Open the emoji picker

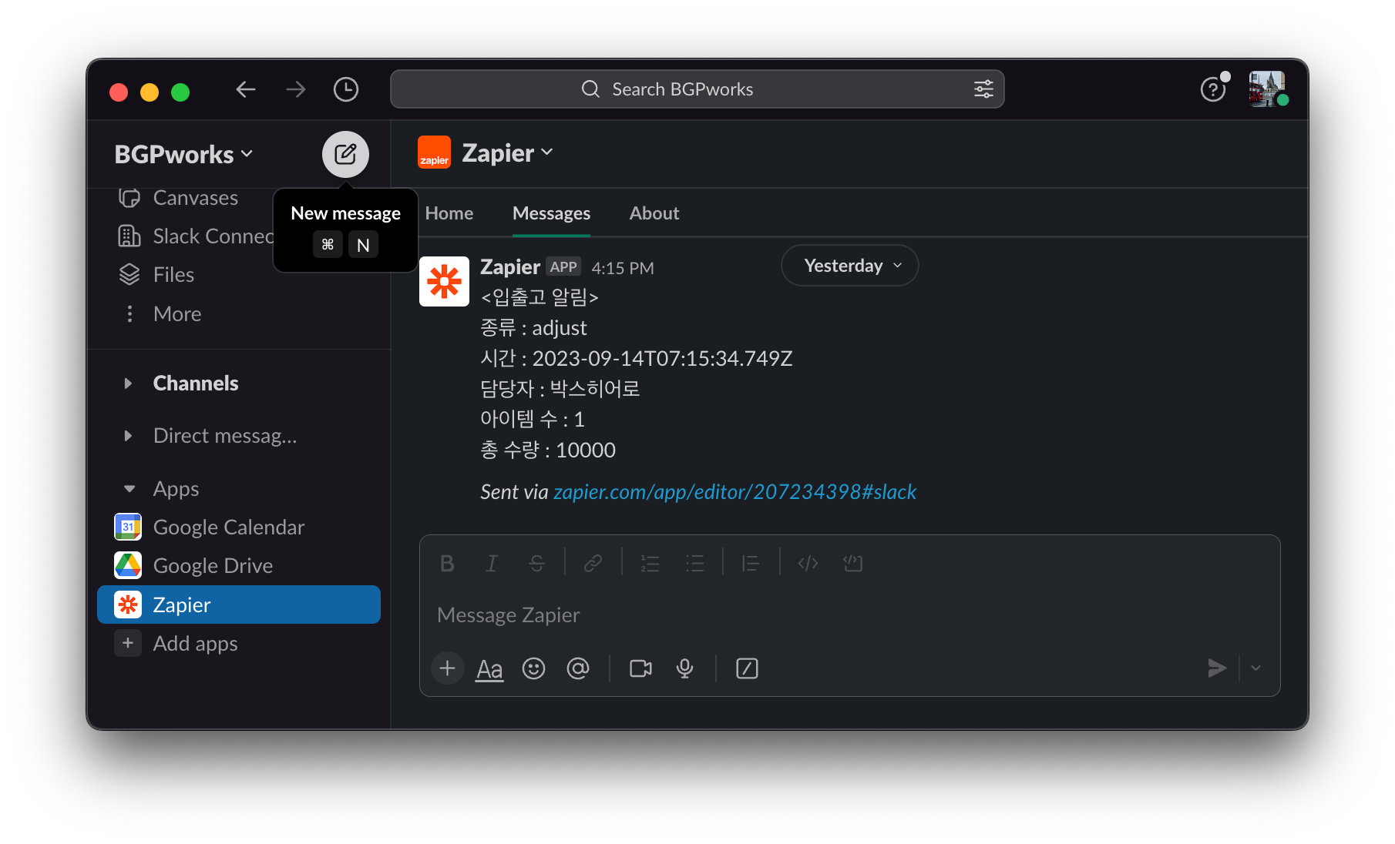click(x=533, y=668)
